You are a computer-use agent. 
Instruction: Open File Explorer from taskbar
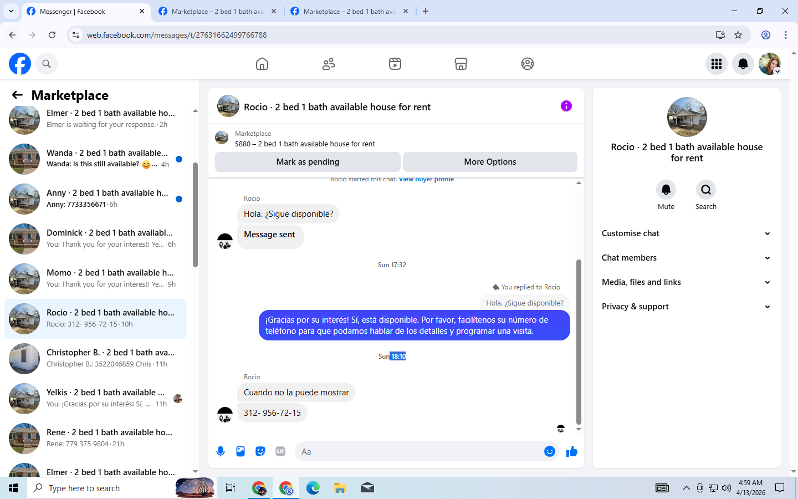point(340,488)
